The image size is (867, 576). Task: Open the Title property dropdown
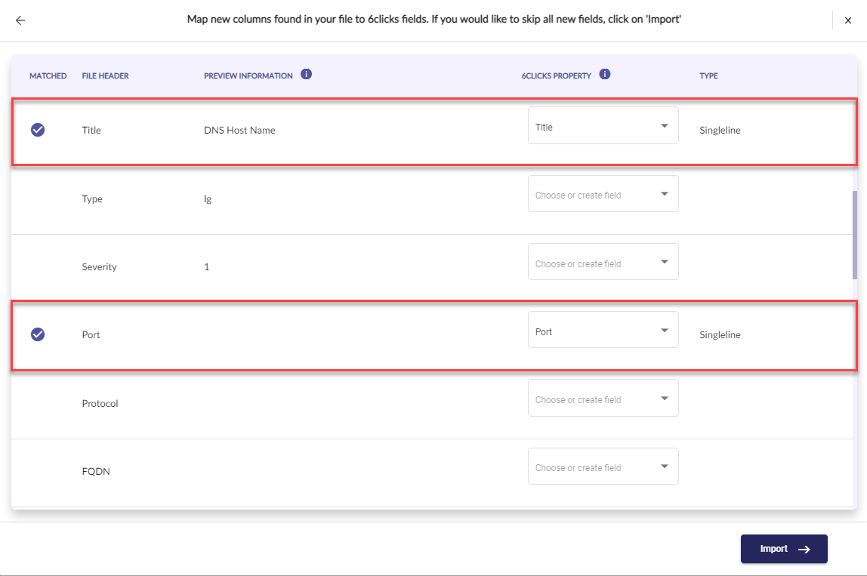click(603, 125)
